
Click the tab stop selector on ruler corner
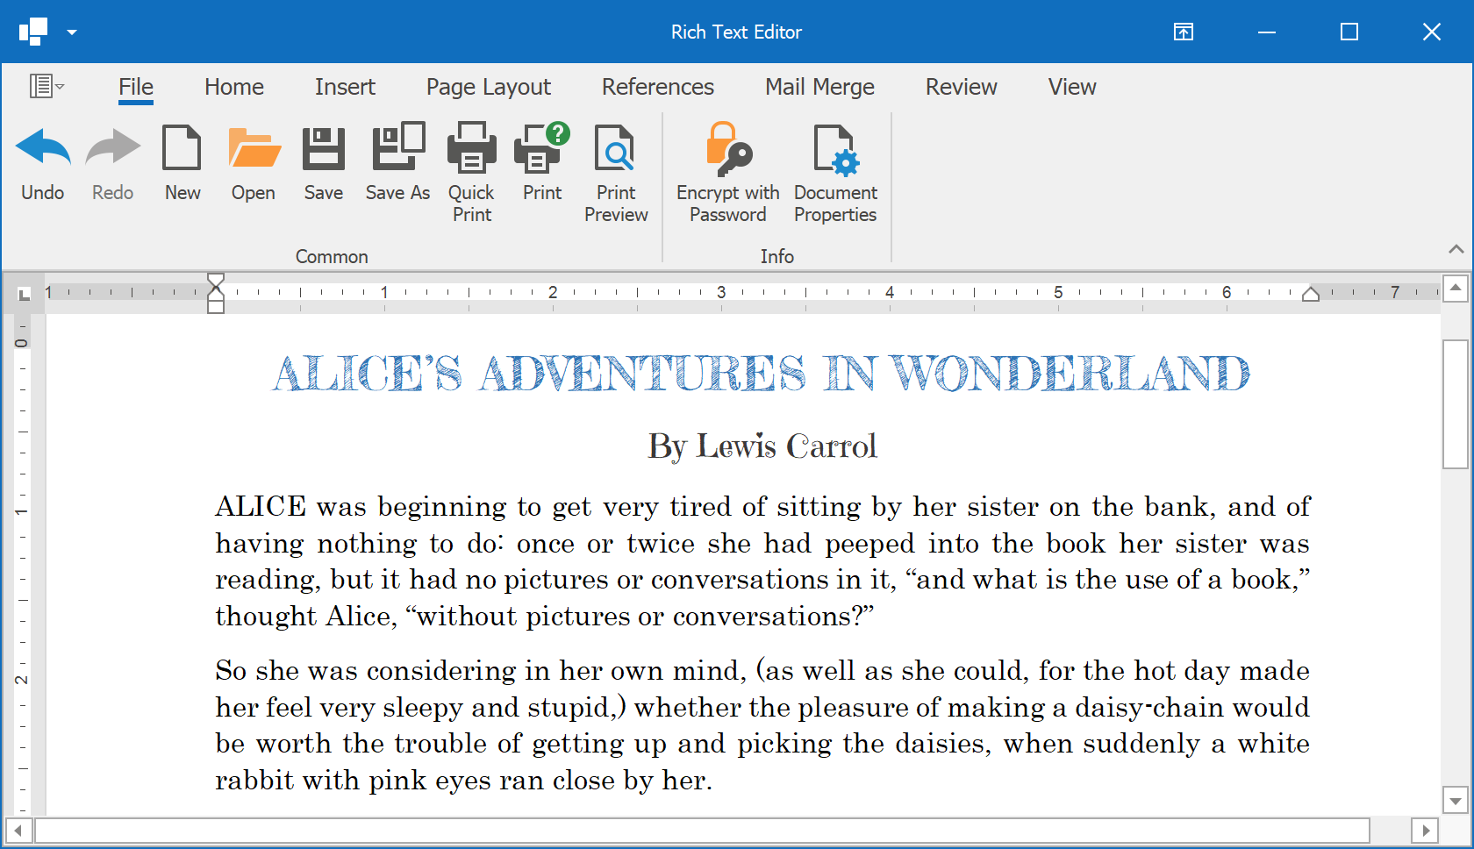24,294
